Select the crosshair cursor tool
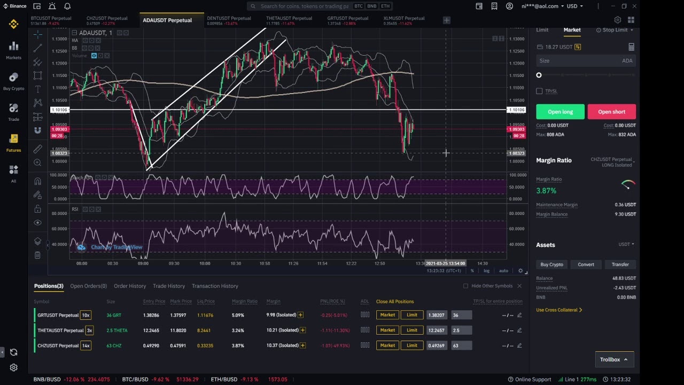This screenshot has width=684, height=385. click(x=37, y=35)
